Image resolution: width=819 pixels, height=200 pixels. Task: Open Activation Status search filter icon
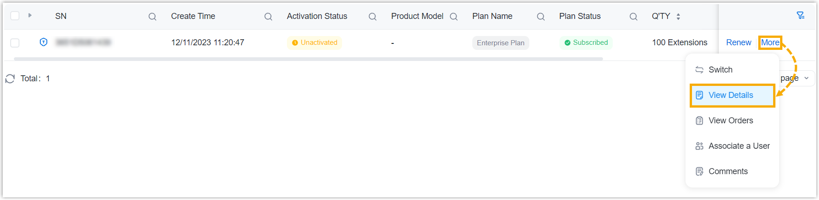pyautogui.click(x=372, y=17)
